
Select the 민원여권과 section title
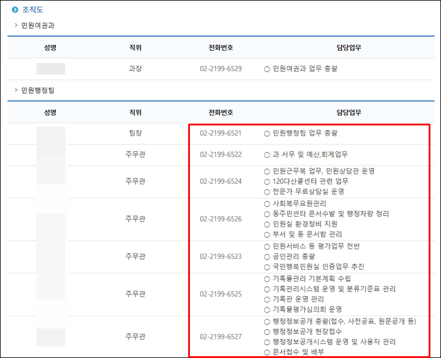tap(38, 26)
